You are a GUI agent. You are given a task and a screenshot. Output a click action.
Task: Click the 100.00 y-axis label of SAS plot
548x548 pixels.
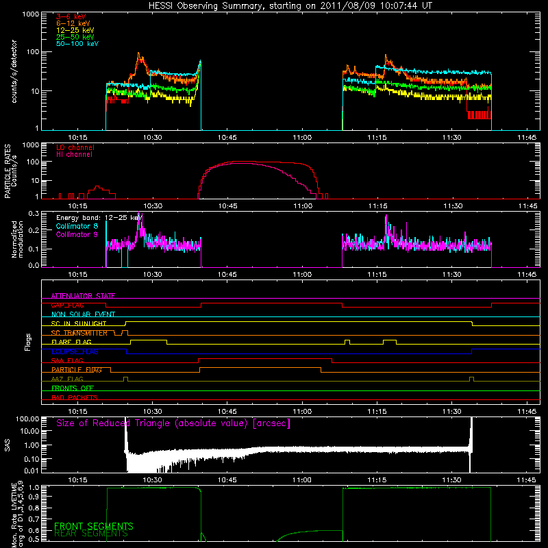pos(27,419)
